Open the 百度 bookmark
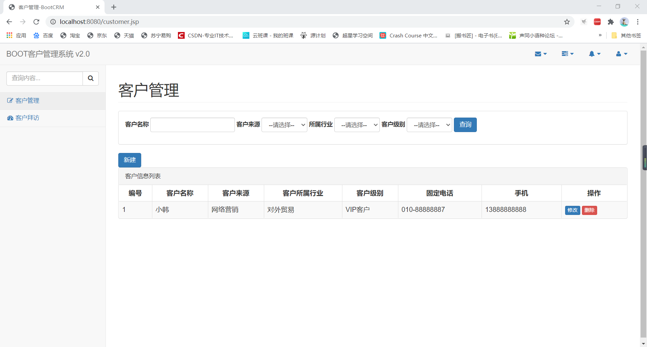 43,35
